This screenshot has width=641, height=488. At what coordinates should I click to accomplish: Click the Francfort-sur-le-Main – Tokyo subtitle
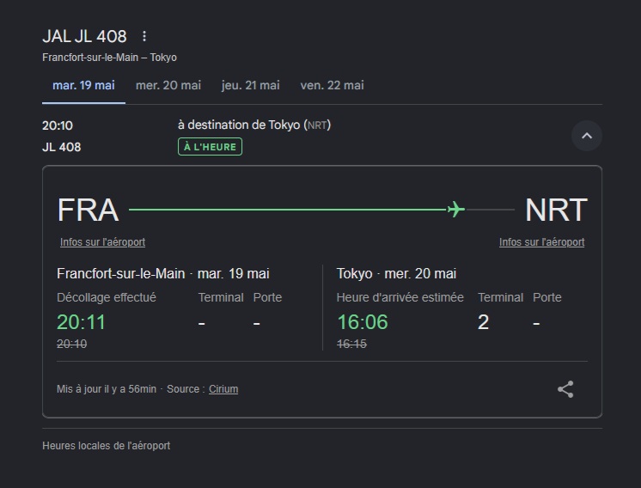coord(110,58)
